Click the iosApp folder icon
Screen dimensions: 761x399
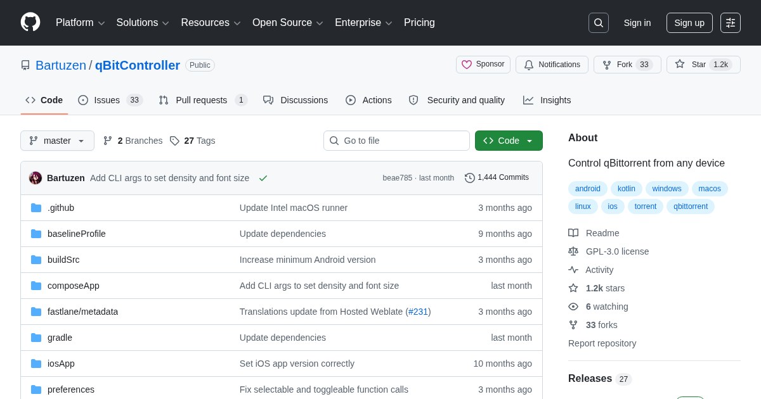(36, 364)
